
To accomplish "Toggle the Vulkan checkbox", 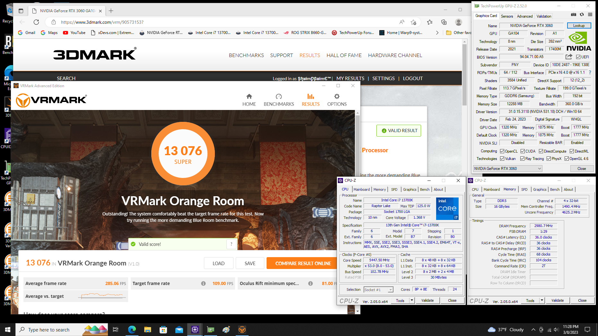I will pos(502,159).
